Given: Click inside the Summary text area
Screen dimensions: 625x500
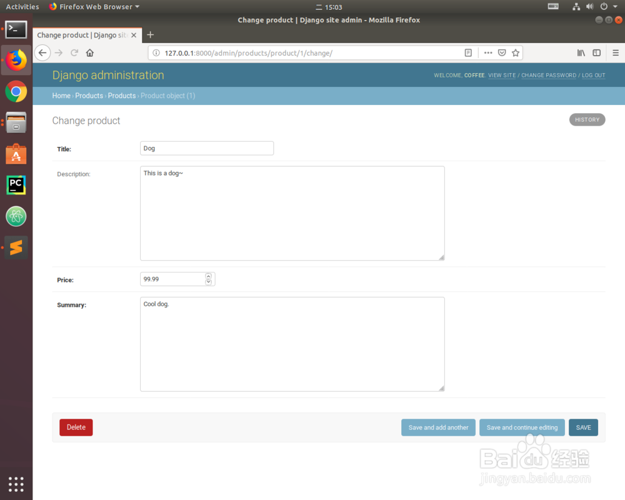Looking at the screenshot, I should (292, 344).
